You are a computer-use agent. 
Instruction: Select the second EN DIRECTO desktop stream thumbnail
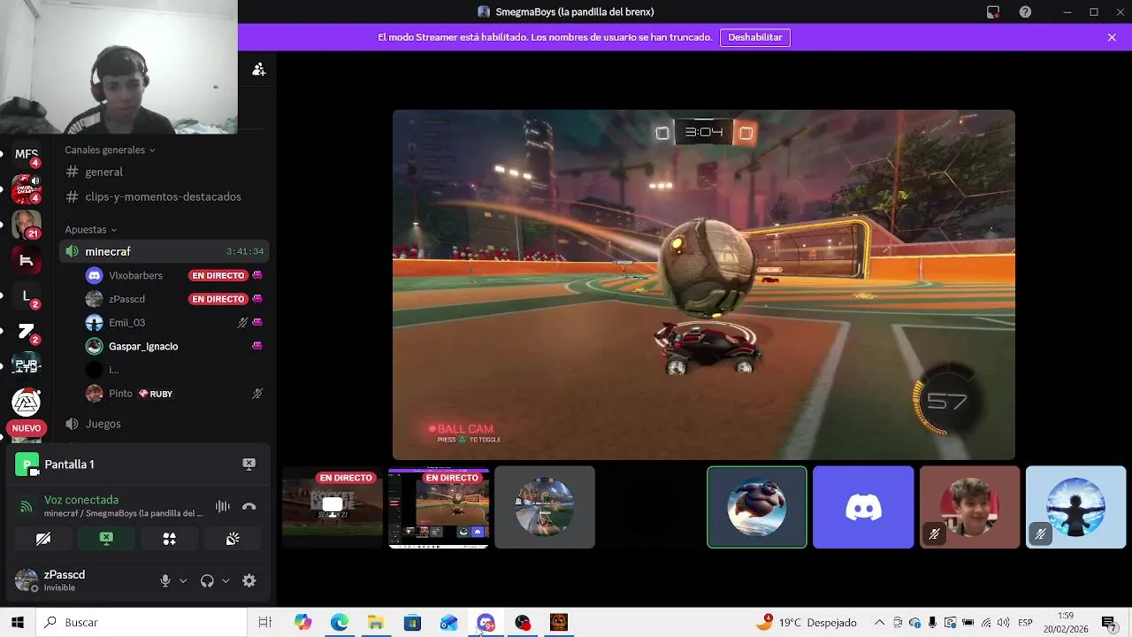439,507
